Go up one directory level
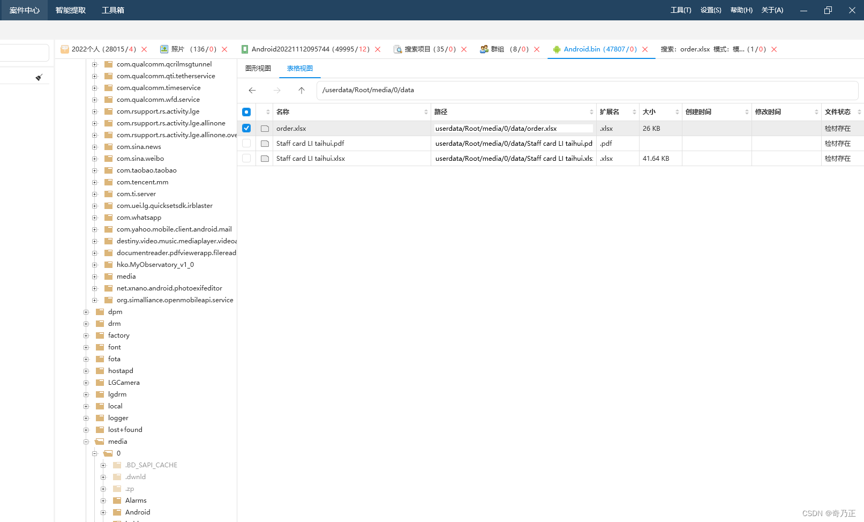This screenshot has width=864, height=522. click(x=302, y=91)
